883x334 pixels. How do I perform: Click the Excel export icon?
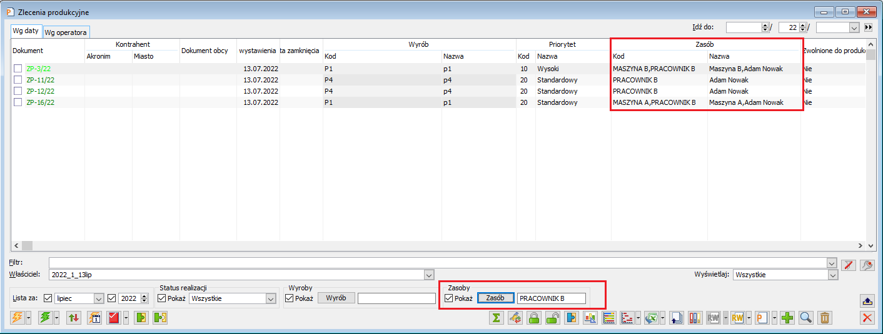pyautogui.click(x=652, y=318)
